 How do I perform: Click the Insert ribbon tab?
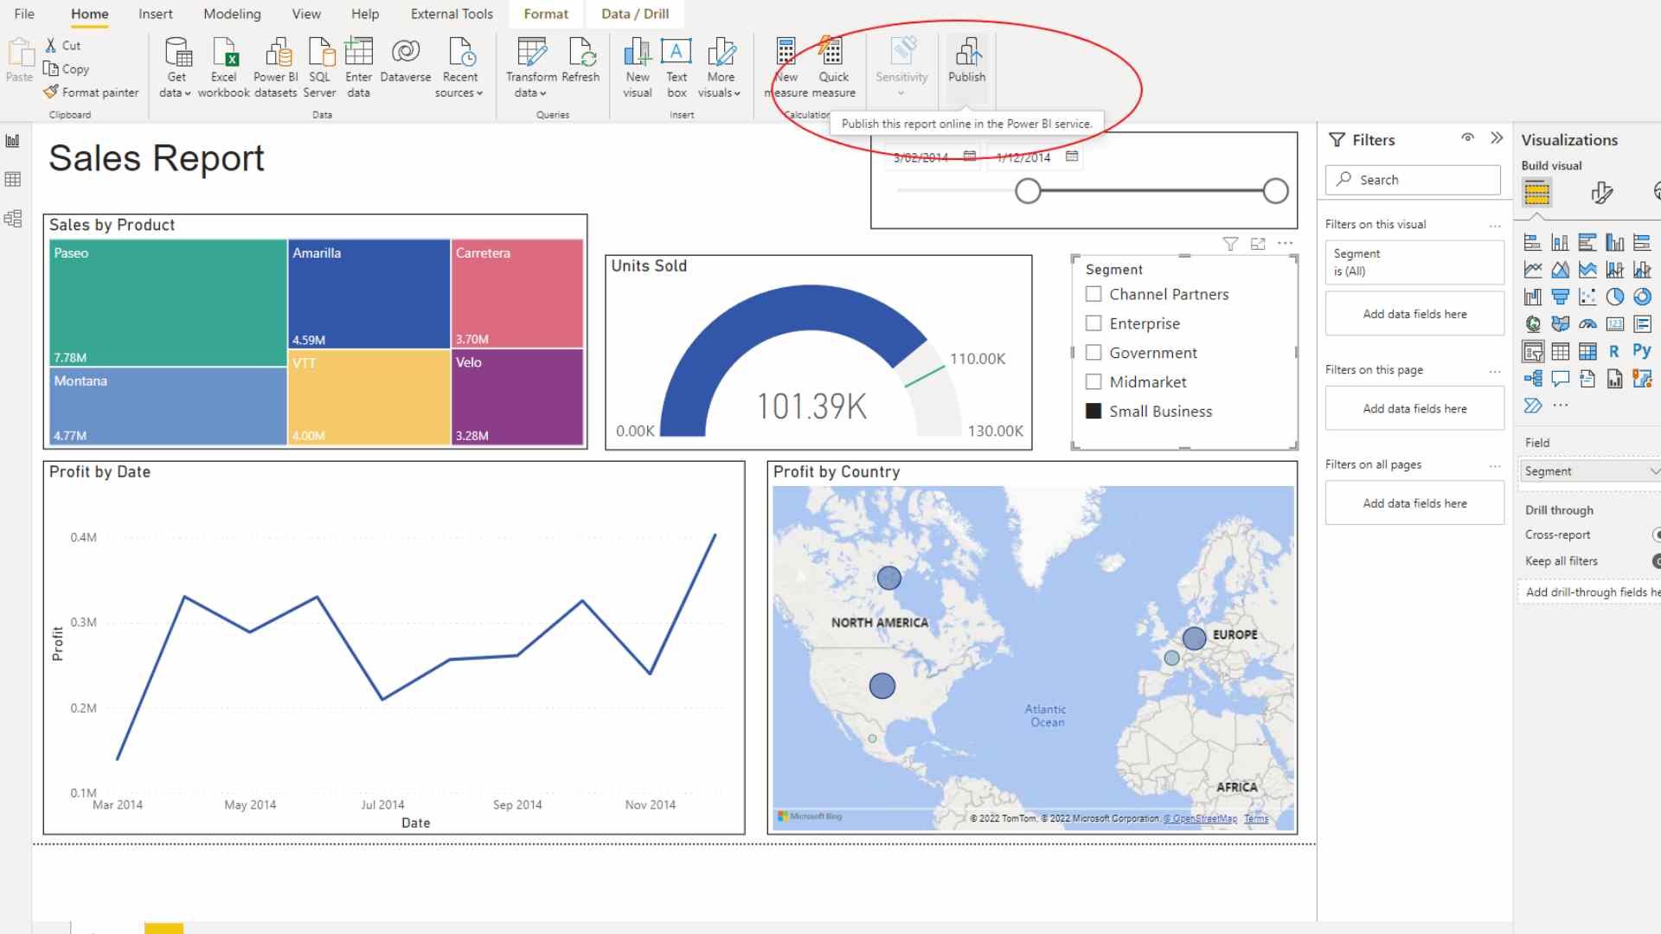click(x=155, y=14)
